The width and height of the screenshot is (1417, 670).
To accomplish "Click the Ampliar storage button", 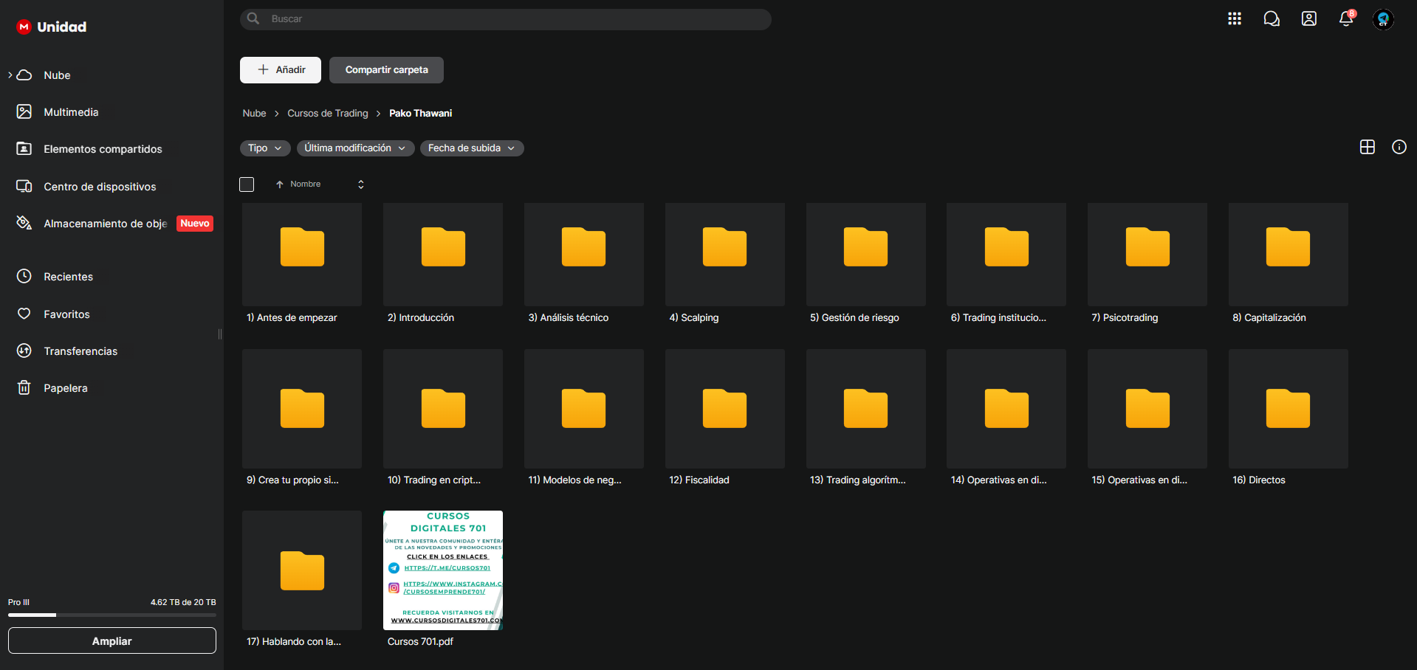I will pos(112,640).
